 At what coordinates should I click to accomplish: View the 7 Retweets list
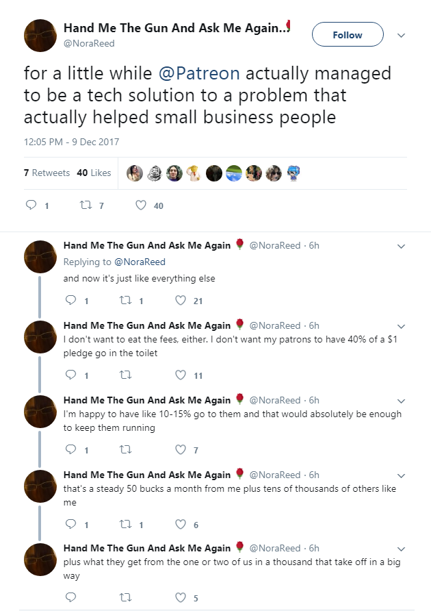click(x=47, y=173)
